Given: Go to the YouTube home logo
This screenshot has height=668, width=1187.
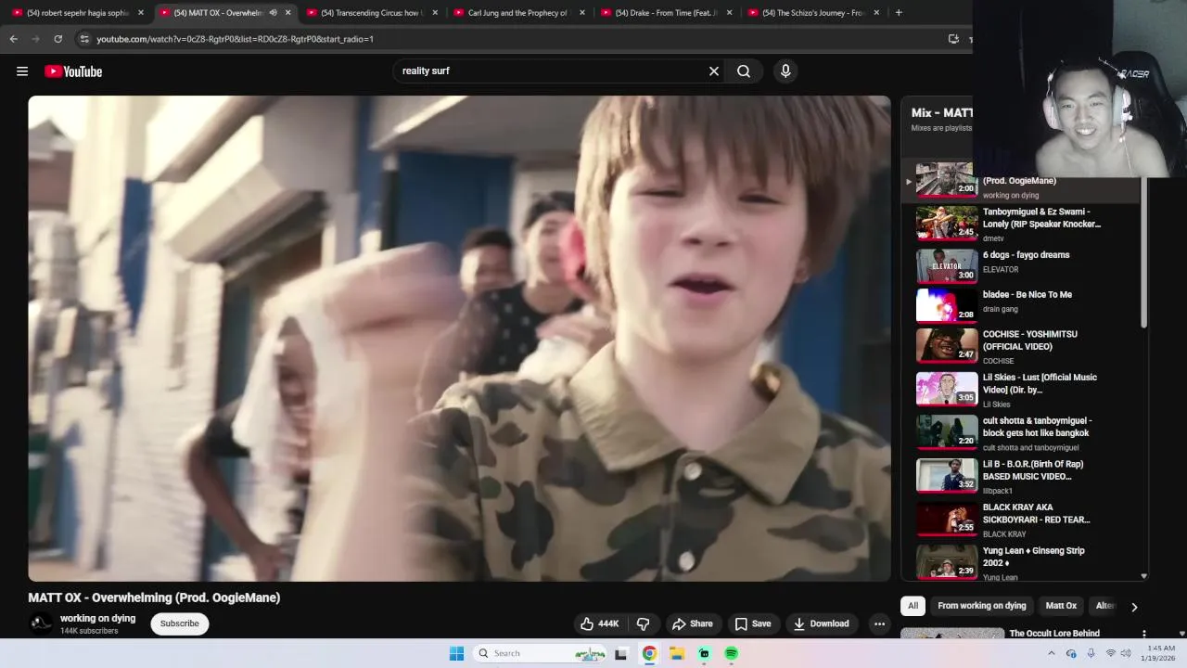Looking at the screenshot, I should [x=73, y=71].
